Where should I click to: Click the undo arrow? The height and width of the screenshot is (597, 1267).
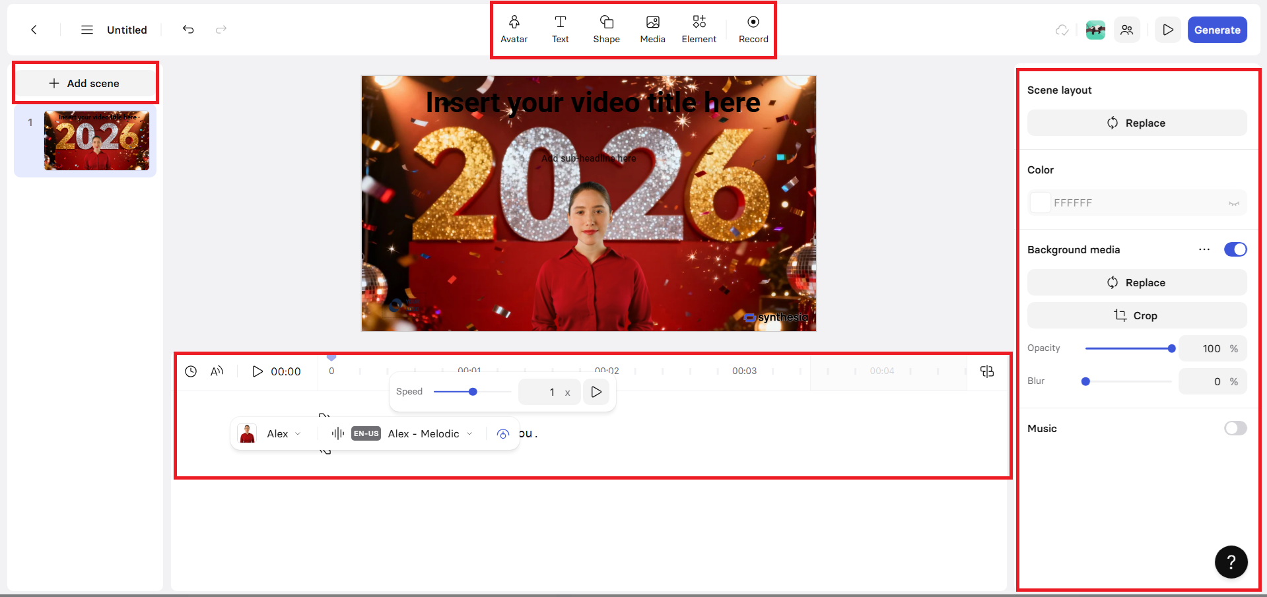tap(188, 29)
